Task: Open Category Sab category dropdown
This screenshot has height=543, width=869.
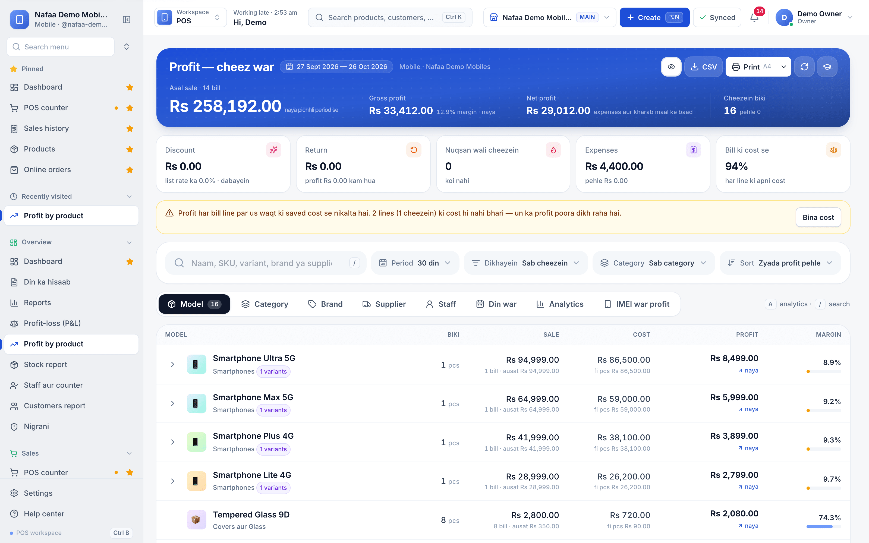Action: [654, 263]
